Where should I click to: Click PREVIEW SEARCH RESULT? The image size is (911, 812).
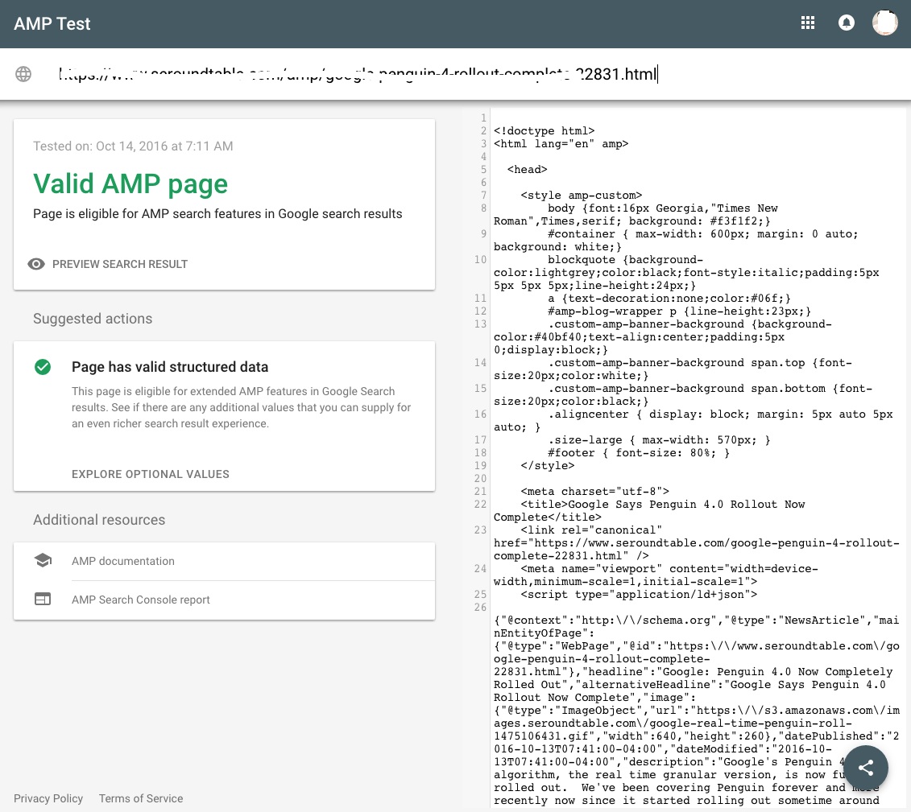[120, 264]
